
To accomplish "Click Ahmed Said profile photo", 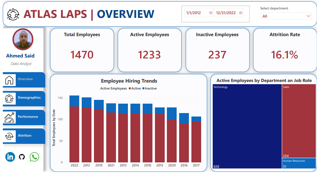I will (23, 40).
